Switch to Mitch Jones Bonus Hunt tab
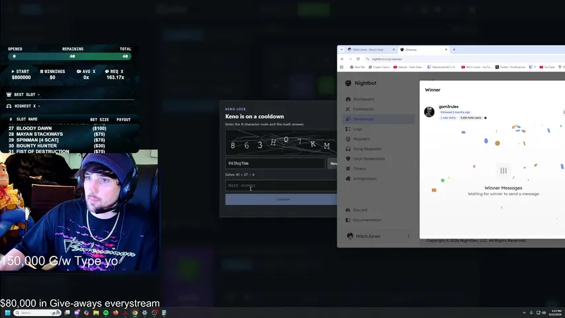565x318 pixels. click(368, 50)
